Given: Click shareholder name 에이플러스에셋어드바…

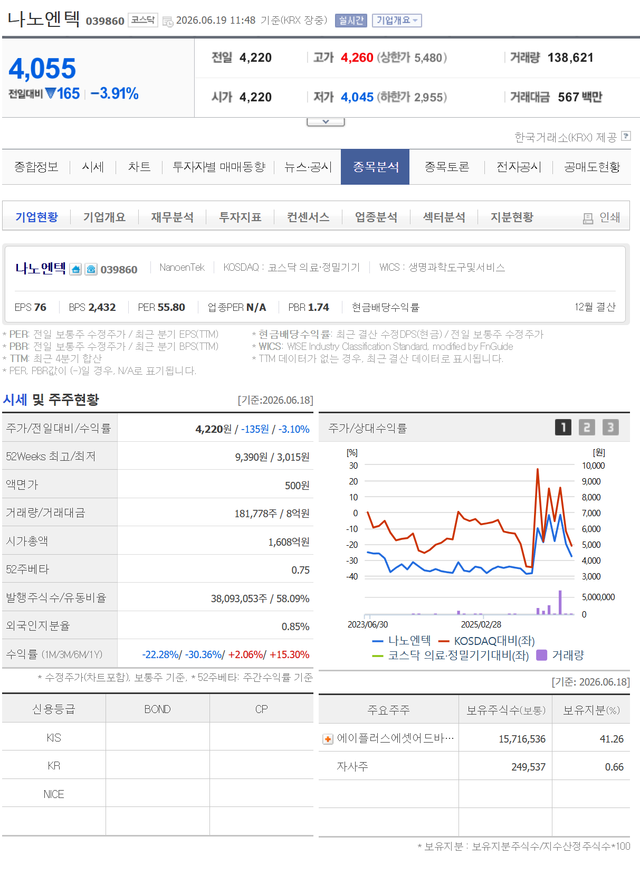Looking at the screenshot, I should [395, 738].
